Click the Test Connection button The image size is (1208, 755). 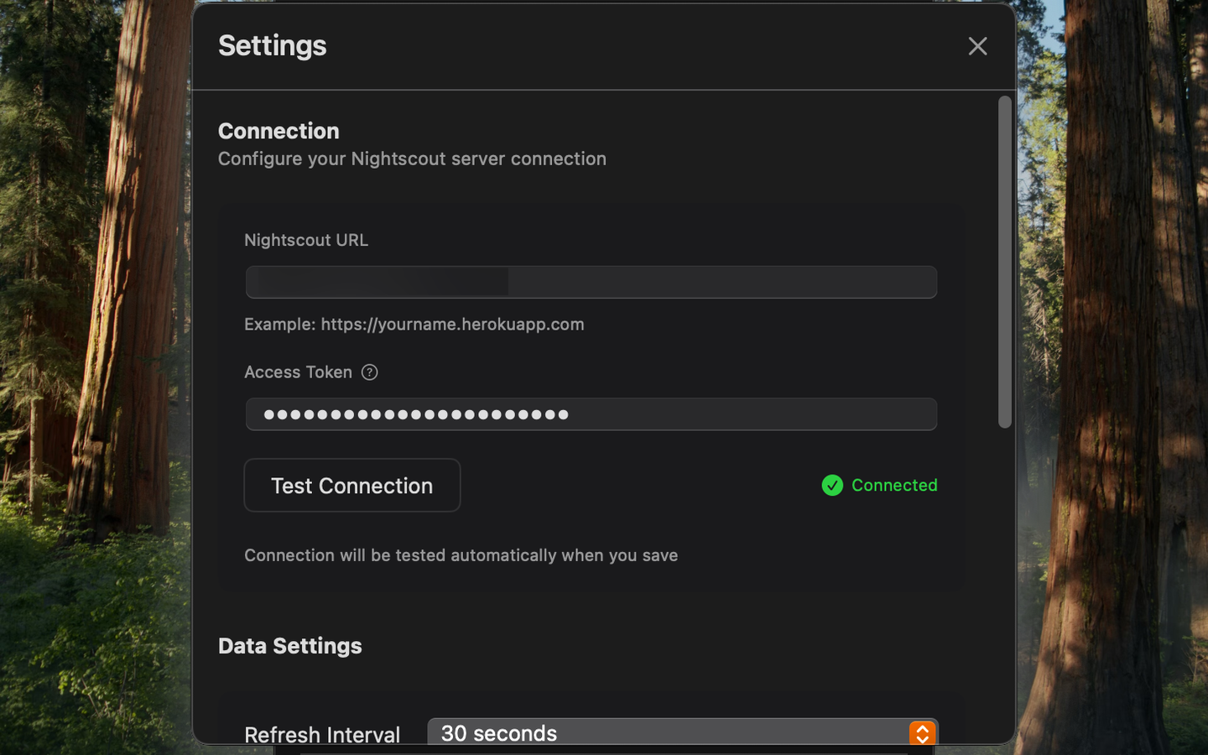click(x=352, y=486)
